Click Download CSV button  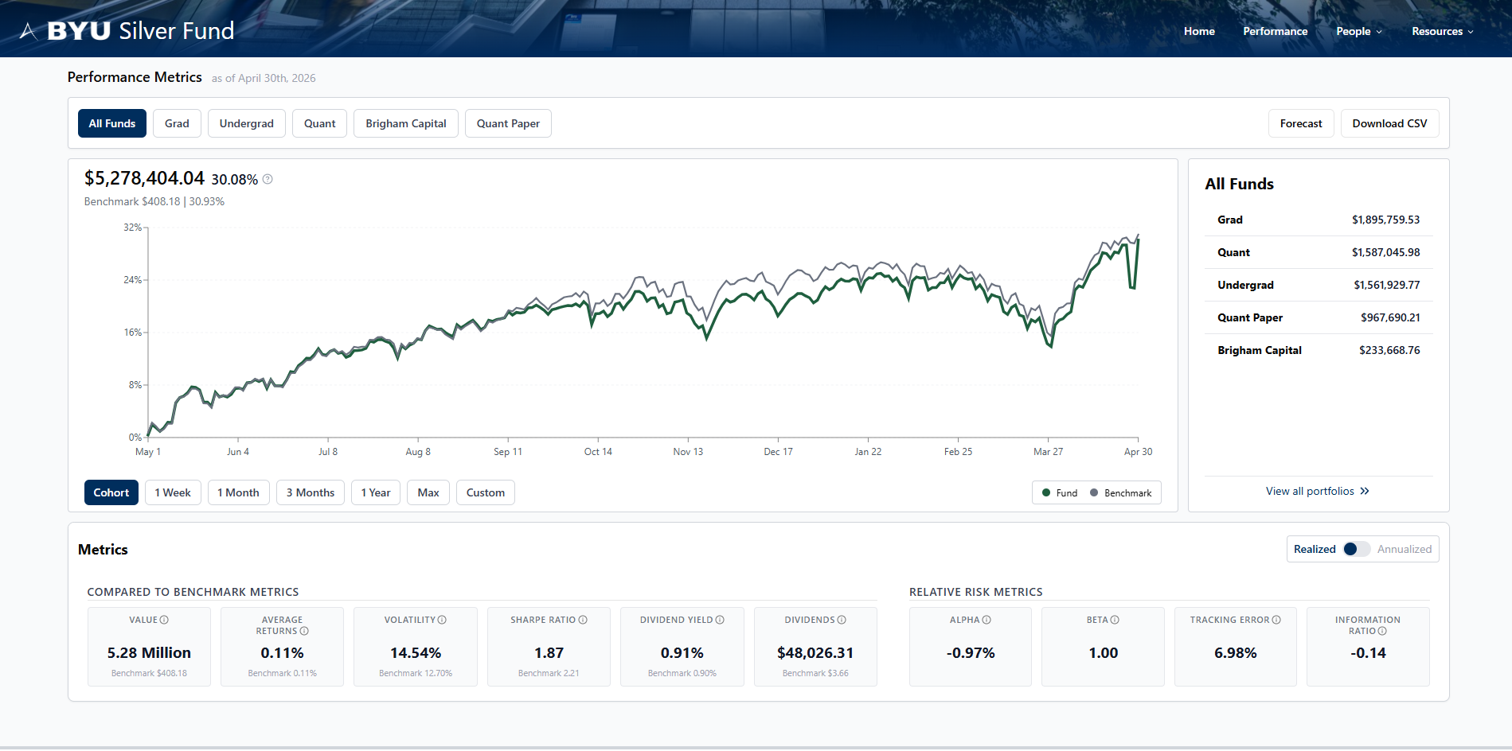click(1389, 123)
